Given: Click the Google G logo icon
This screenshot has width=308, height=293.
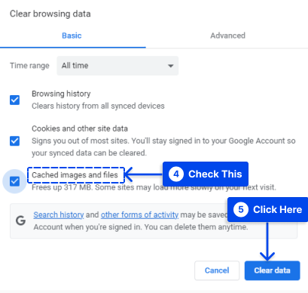Looking at the screenshot, I should (20, 221).
